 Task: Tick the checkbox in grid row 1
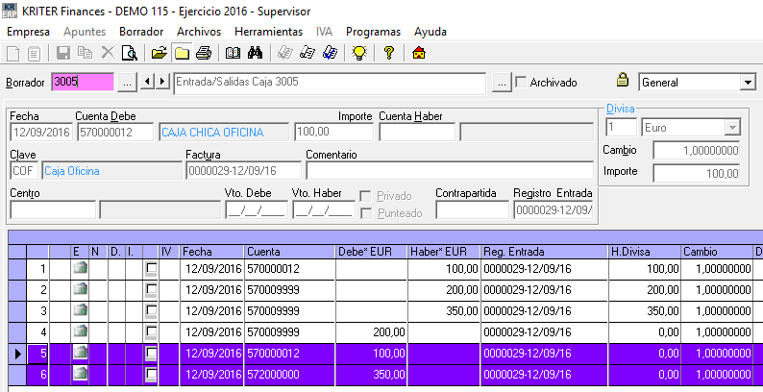tap(151, 268)
